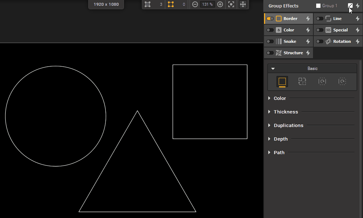Disable the Border effect toggle
363x218 pixels.
click(x=270, y=19)
